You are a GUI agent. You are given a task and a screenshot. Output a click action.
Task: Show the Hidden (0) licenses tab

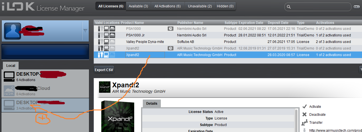pos(225,6)
